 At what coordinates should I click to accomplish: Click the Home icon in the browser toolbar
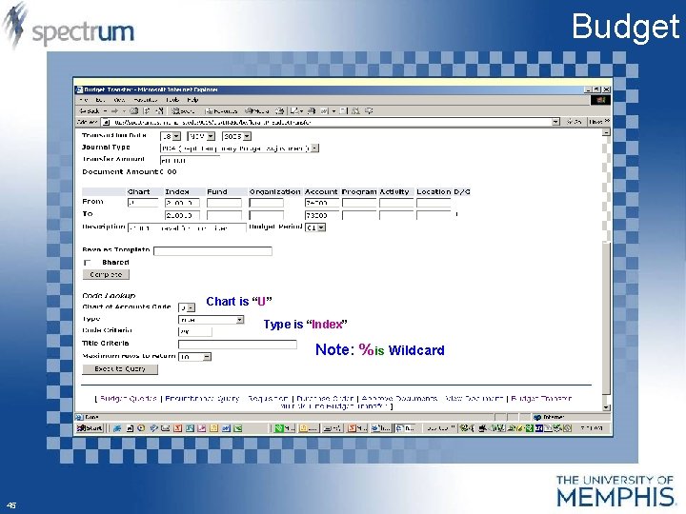point(160,111)
